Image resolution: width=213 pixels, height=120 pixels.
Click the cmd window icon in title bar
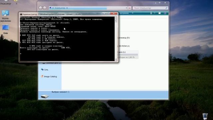(21, 14)
